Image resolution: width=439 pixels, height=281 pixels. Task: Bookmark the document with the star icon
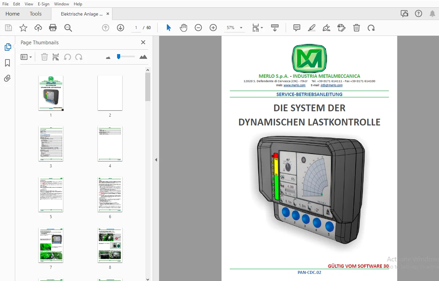pyautogui.click(x=23, y=28)
